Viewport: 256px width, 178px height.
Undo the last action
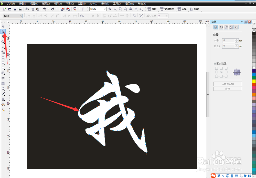(45, 9)
